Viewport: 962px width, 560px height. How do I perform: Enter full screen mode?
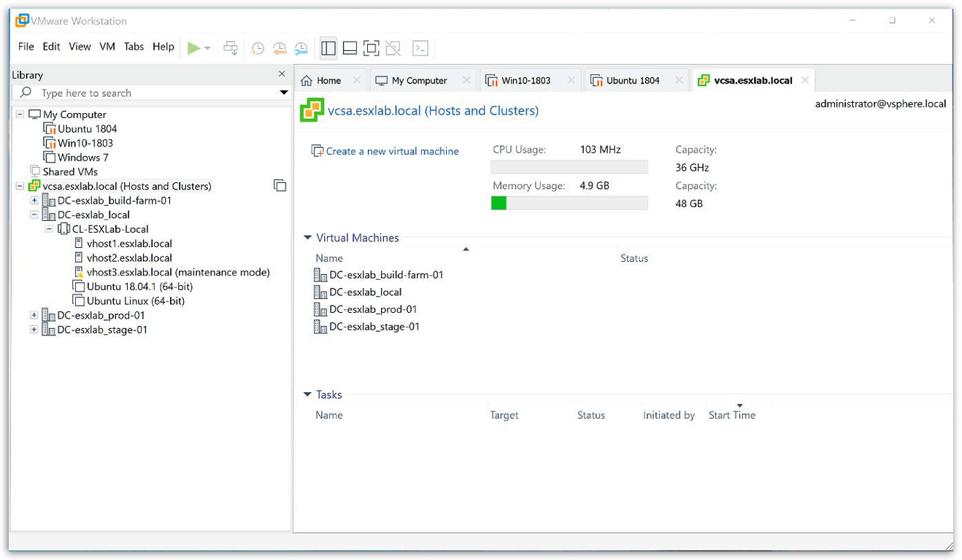[x=371, y=47]
